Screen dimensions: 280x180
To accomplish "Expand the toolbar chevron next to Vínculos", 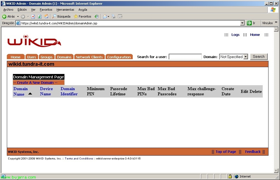I will point(276,22).
